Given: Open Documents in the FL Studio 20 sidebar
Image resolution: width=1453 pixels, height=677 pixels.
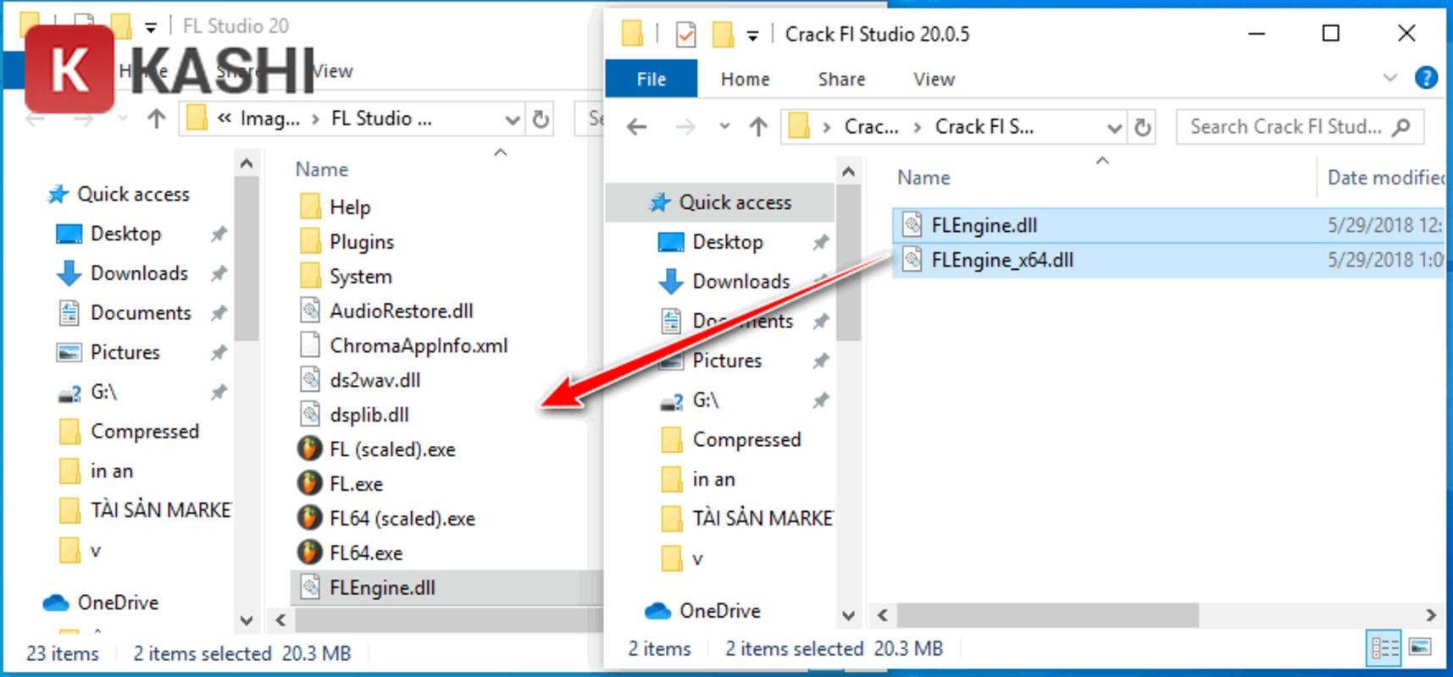Looking at the screenshot, I should click(141, 313).
